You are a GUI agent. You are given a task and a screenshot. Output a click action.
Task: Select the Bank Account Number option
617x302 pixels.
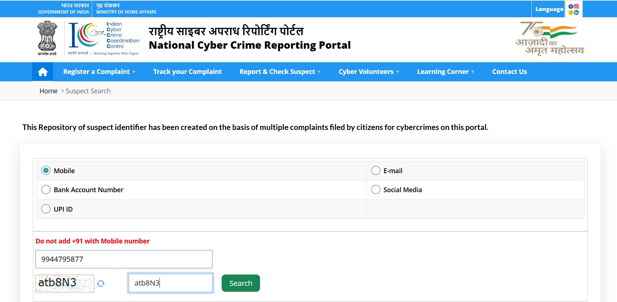[46, 190]
